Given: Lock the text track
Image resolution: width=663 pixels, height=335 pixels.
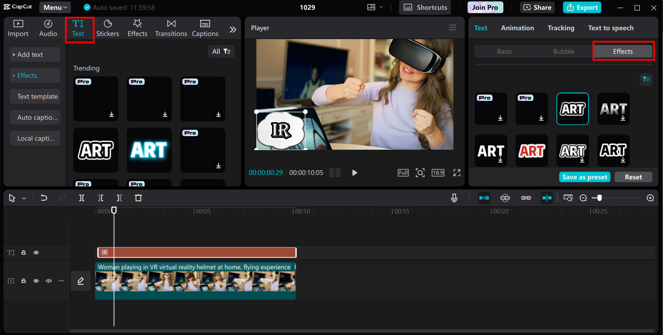Looking at the screenshot, I should pyautogui.click(x=23, y=253).
